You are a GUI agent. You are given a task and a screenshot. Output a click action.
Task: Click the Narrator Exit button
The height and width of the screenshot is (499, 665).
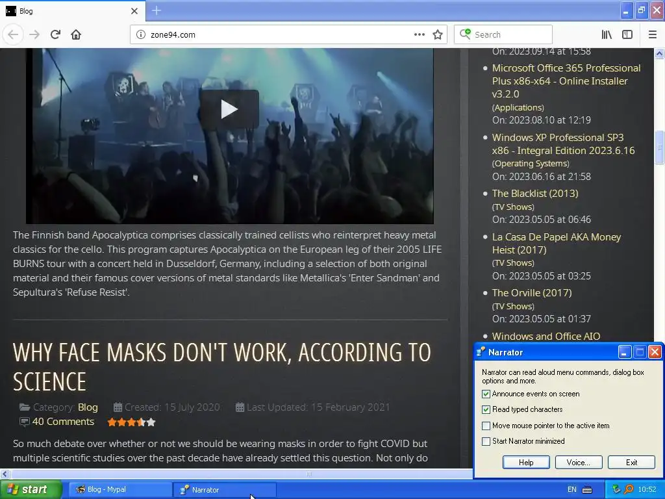coord(631,462)
